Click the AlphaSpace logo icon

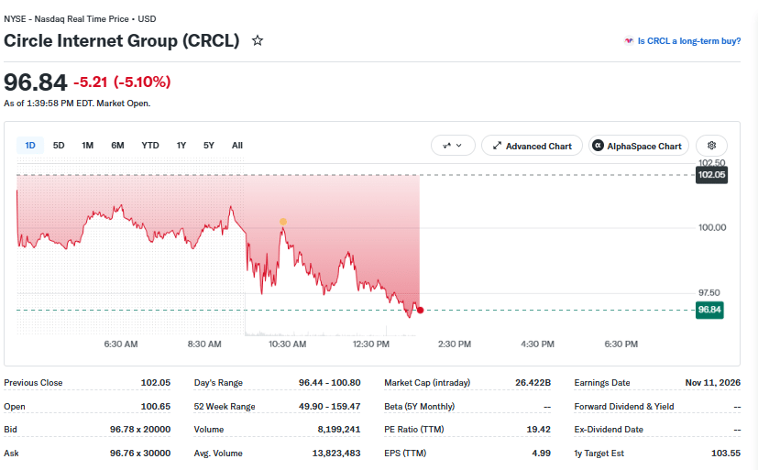click(x=598, y=146)
